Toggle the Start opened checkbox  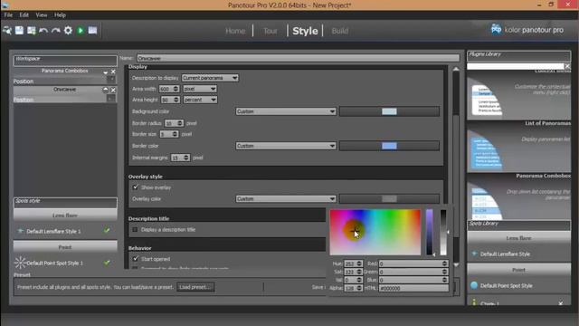pyautogui.click(x=135, y=259)
